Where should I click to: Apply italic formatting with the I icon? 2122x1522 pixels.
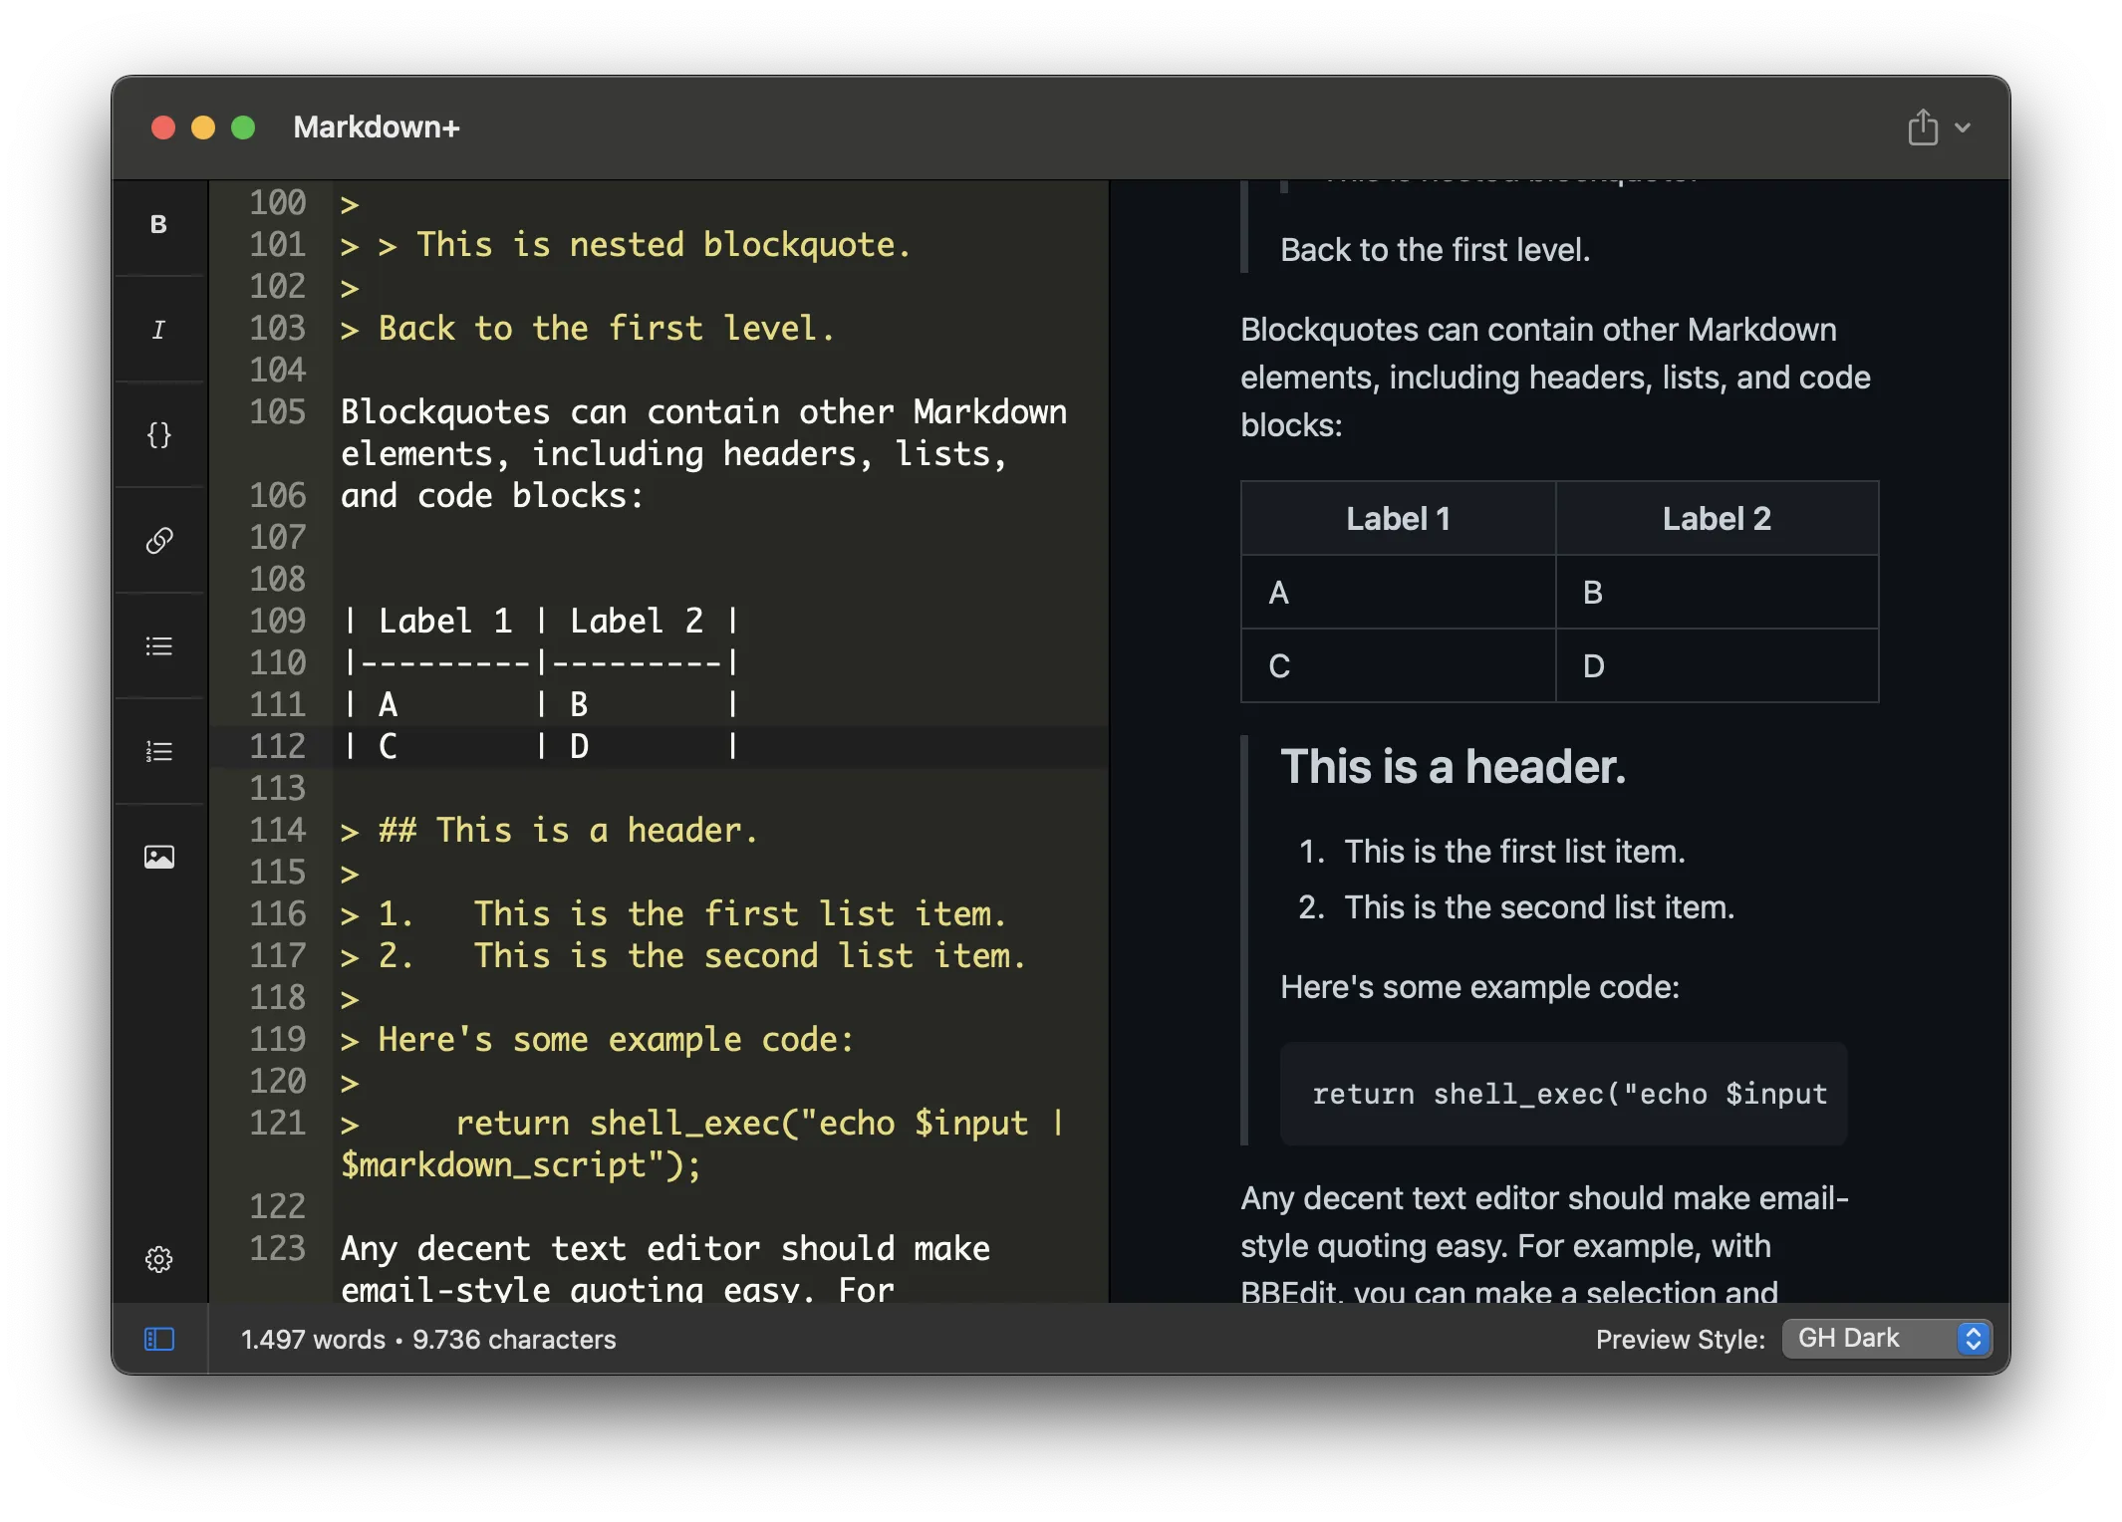pos(158,330)
